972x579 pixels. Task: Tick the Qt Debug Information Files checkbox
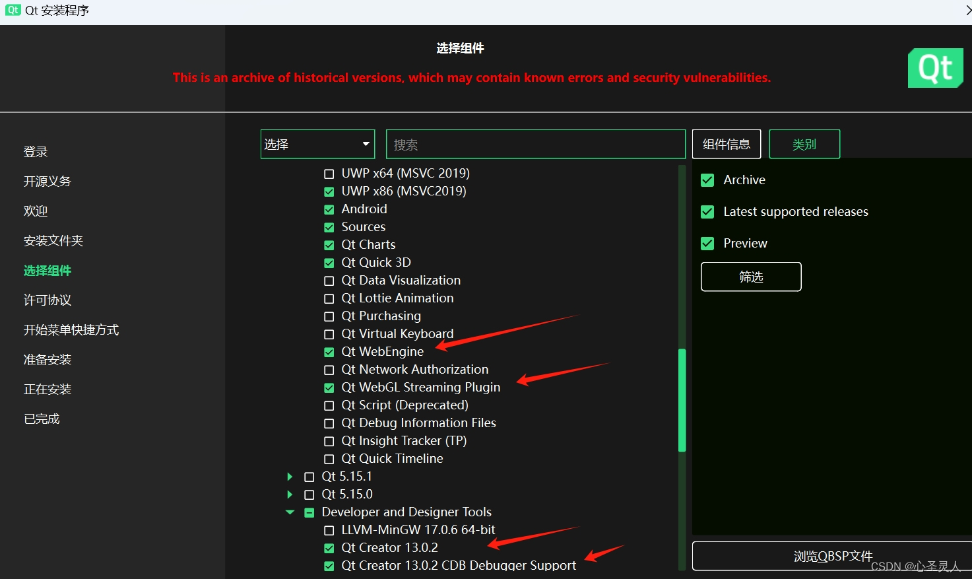point(329,424)
